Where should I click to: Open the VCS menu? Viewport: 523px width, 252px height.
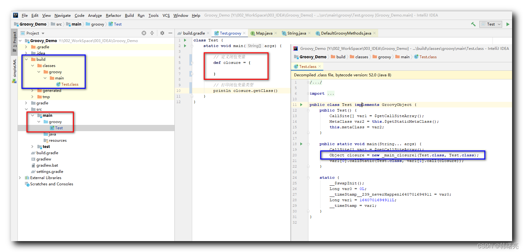[166, 15]
